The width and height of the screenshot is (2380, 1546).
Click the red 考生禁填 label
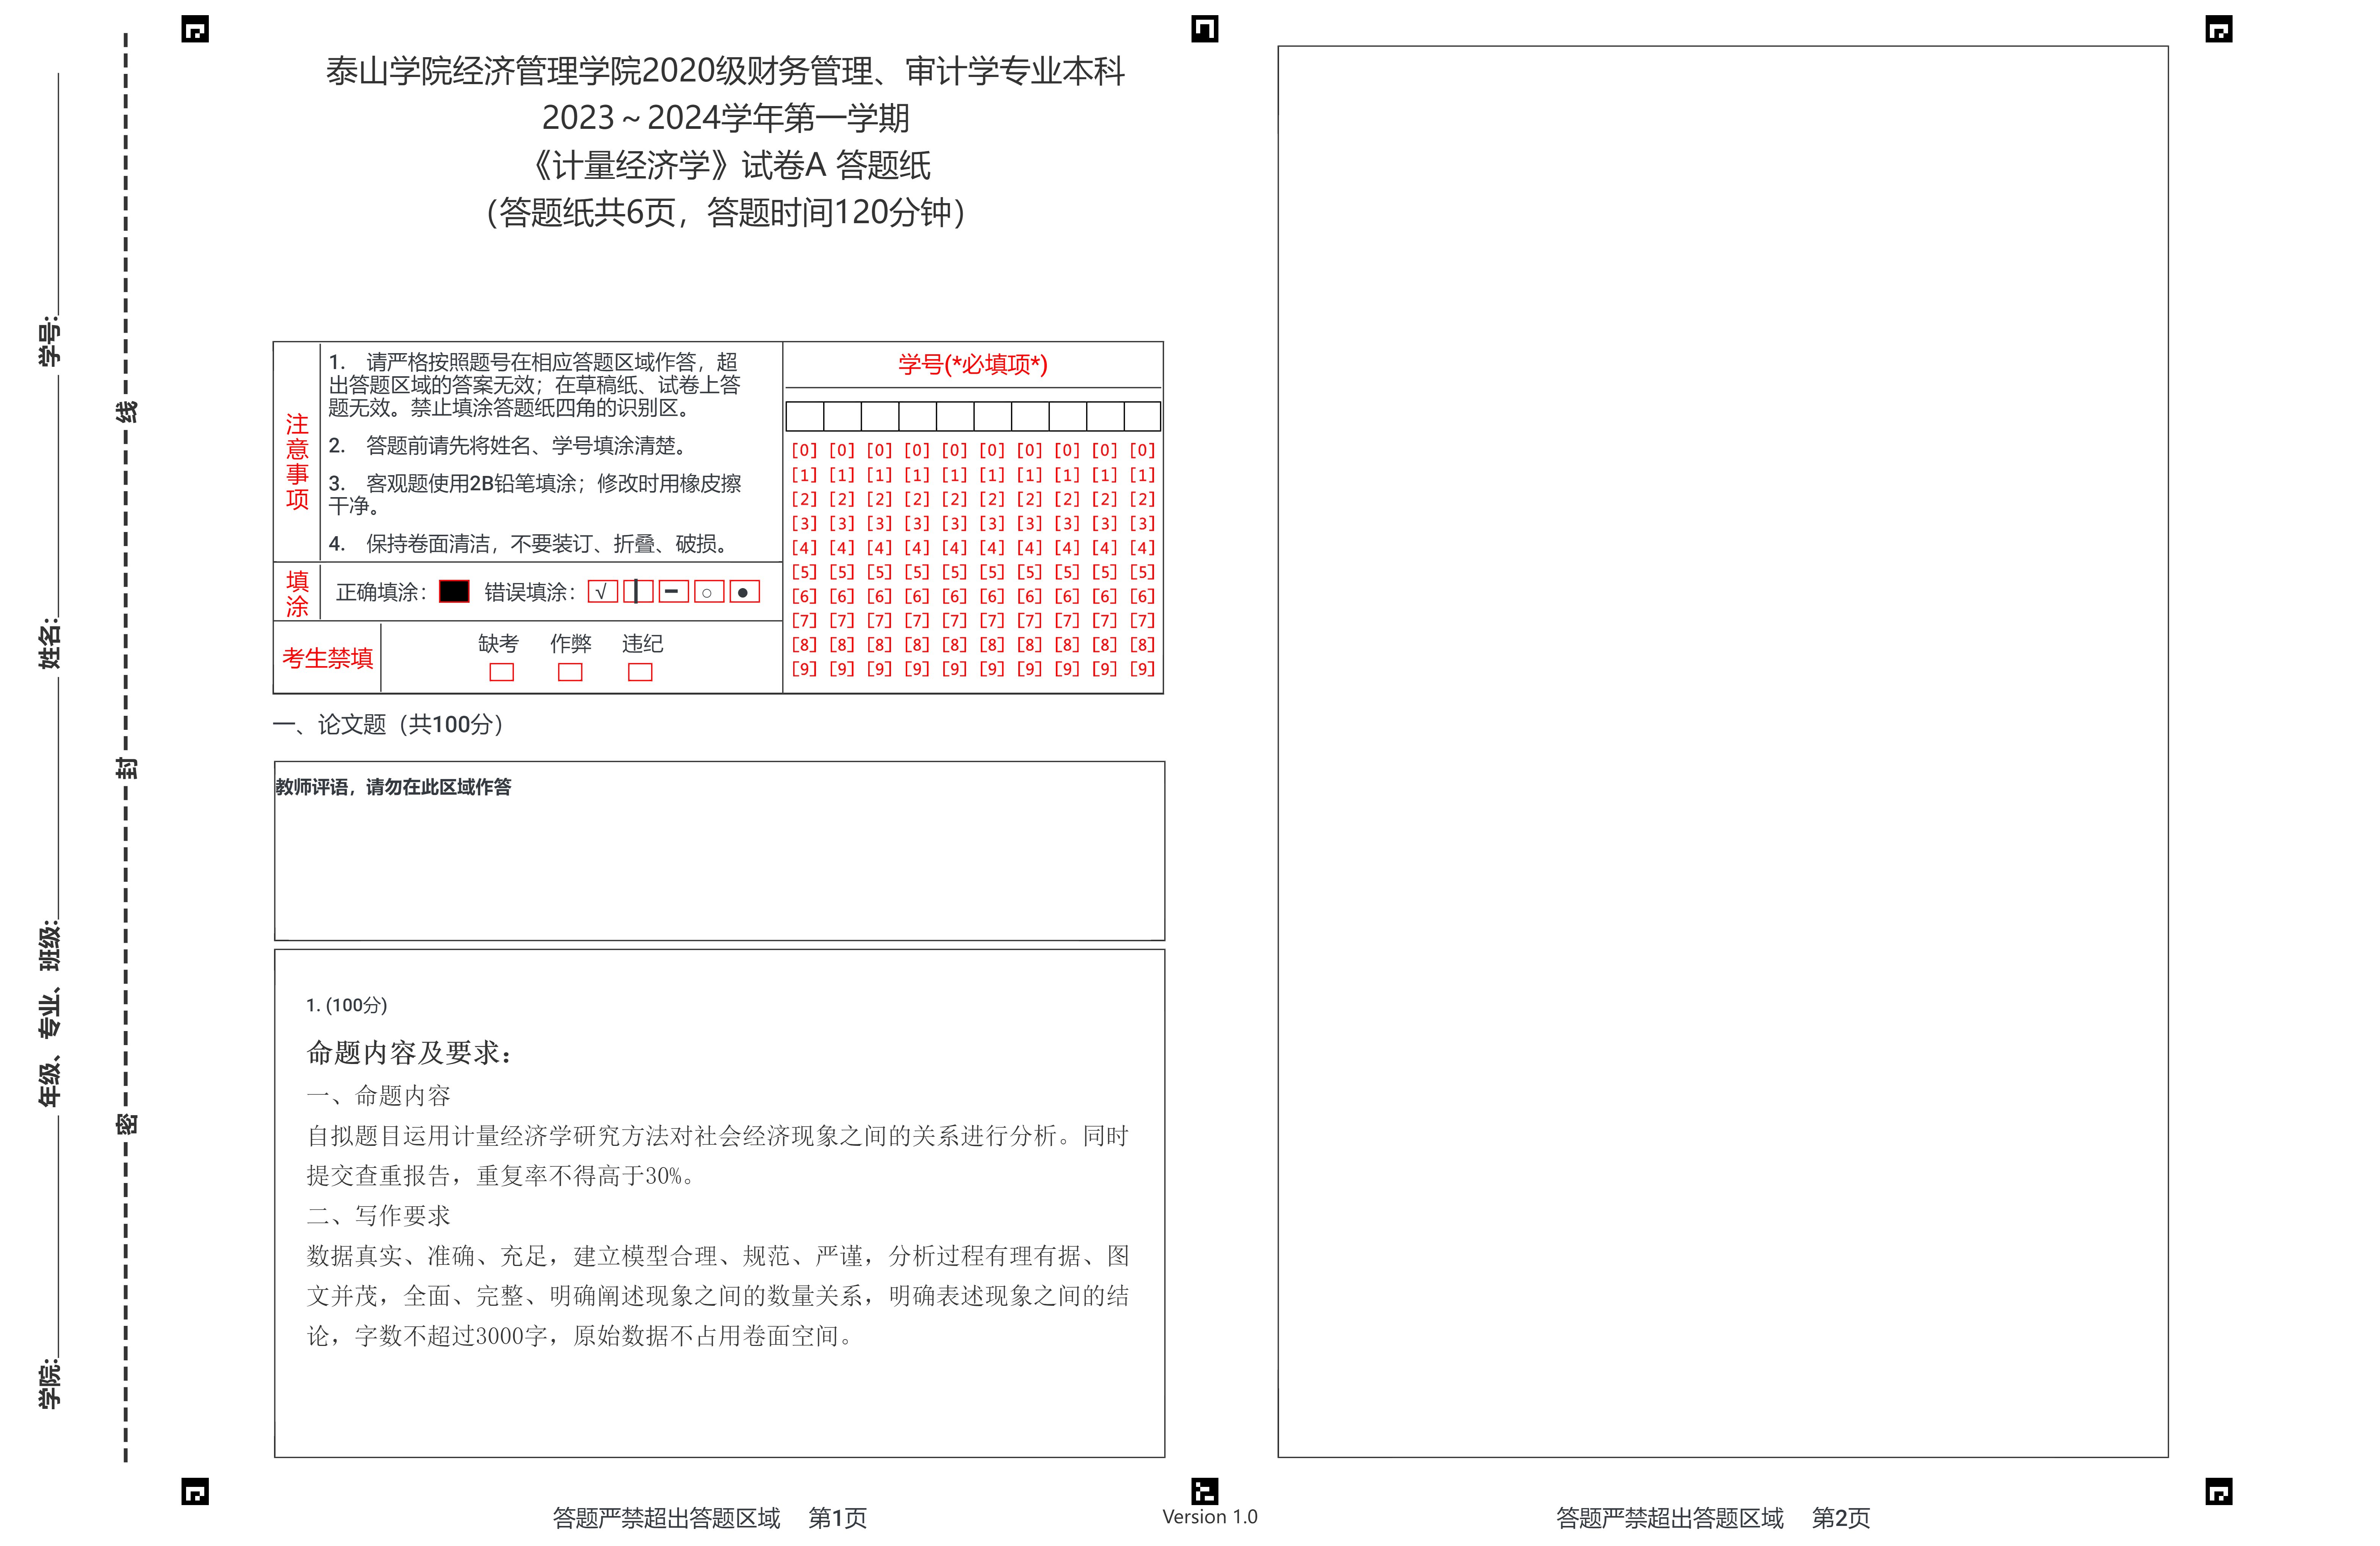pos(327,658)
